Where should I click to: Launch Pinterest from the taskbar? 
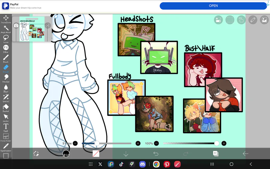click(167, 164)
